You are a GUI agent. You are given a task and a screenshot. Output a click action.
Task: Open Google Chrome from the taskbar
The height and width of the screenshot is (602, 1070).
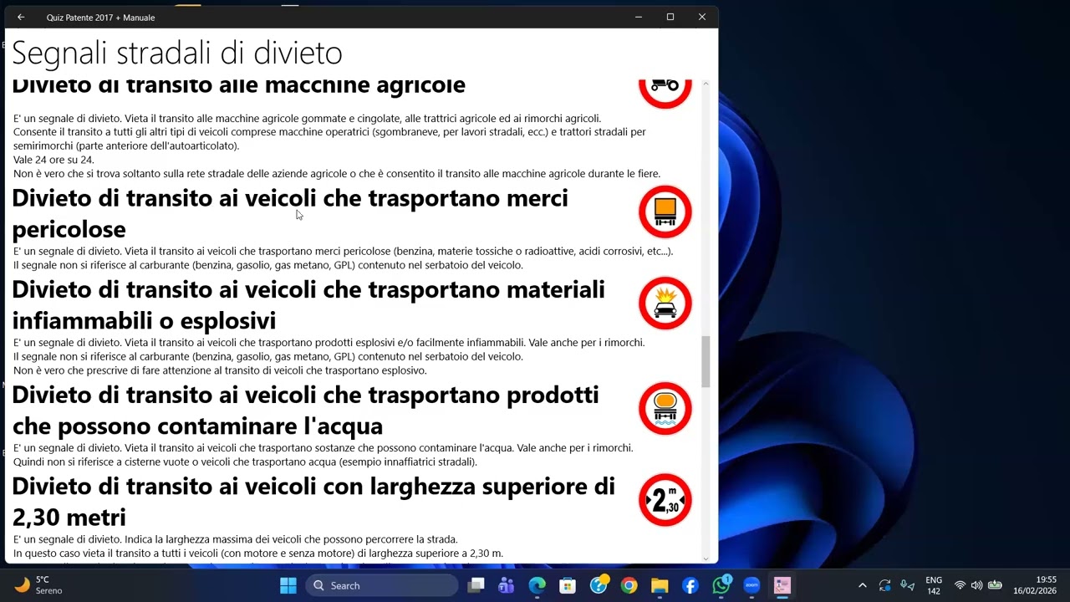point(629,585)
